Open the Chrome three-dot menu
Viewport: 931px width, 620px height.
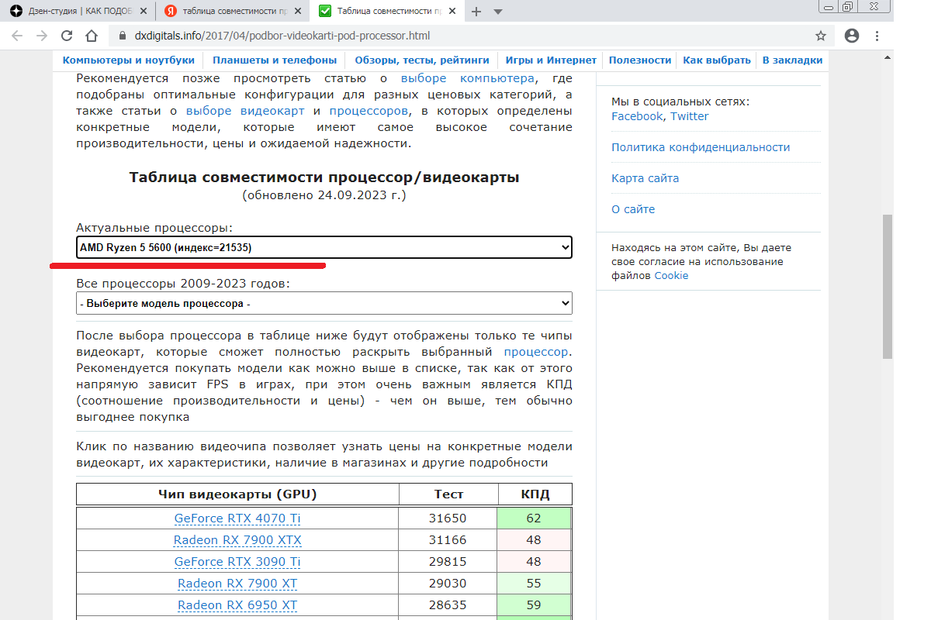877,36
